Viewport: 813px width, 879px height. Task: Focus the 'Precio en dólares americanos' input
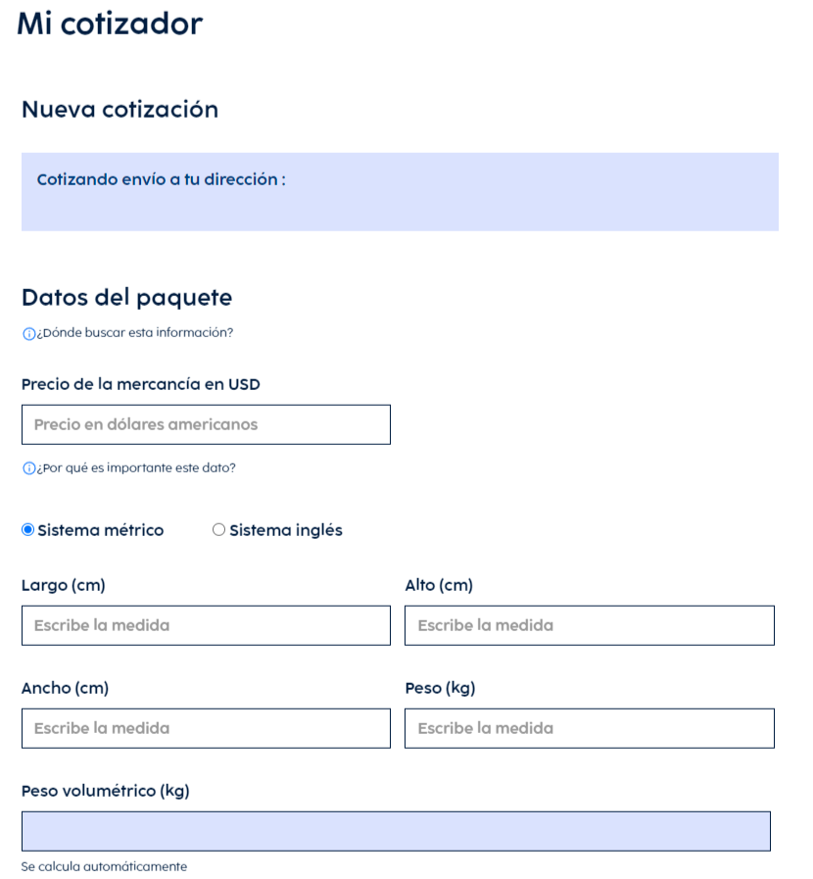206,424
